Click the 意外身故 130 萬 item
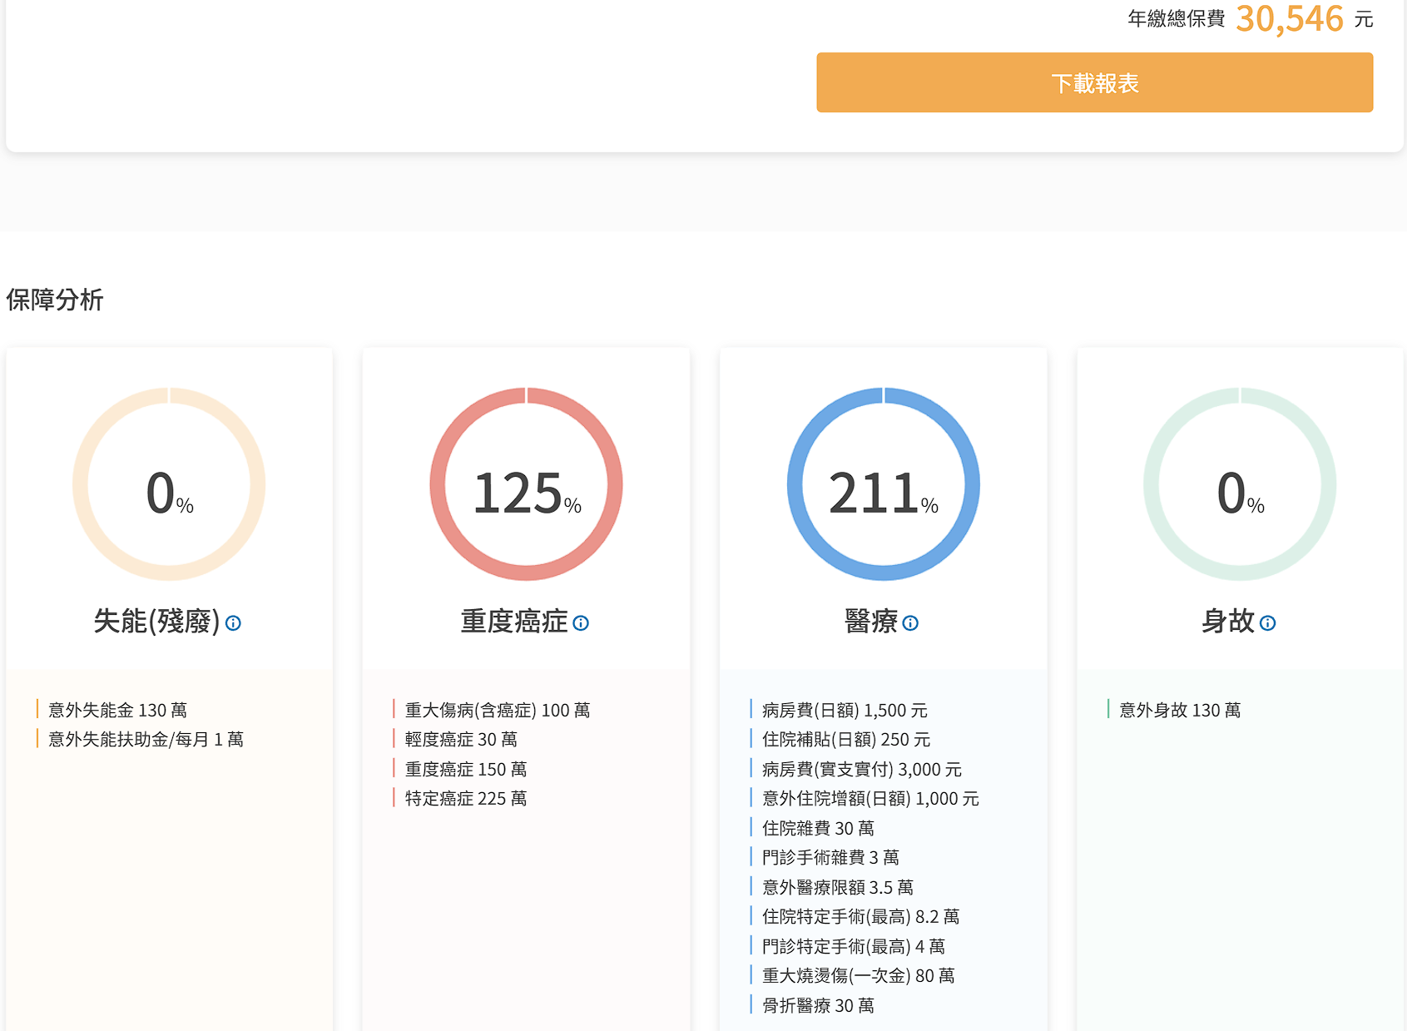The width and height of the screenshot is (1407, 1031). (1179, 710)
